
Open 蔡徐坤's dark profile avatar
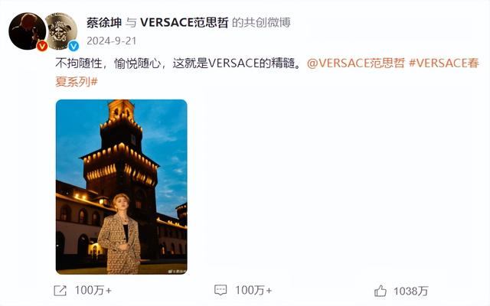click(x=28, y=31)
